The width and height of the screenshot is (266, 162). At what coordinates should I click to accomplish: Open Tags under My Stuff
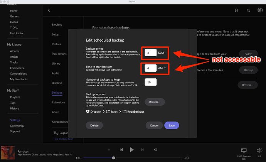tap(13, 103)
